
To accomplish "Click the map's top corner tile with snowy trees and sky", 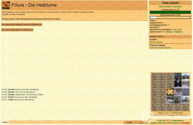I will (186, 77).
